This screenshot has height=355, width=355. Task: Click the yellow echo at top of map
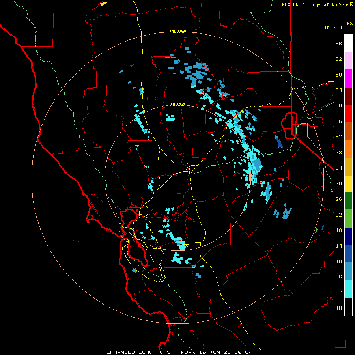104,3
